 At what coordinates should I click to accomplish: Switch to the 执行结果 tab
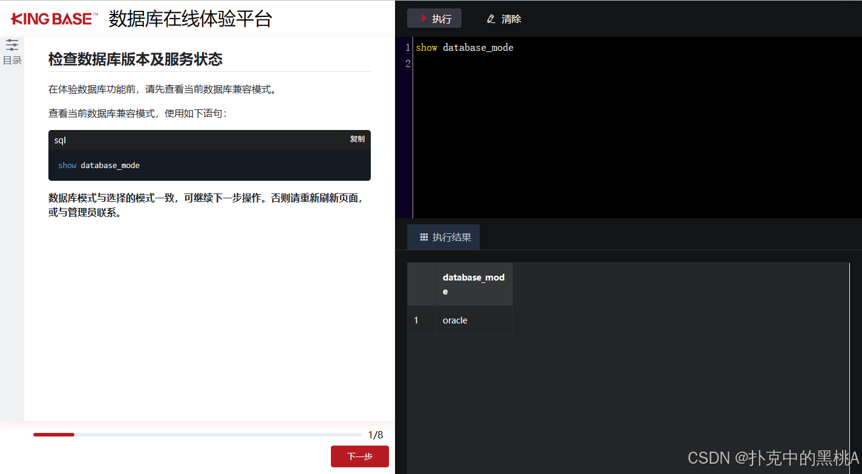[x=443, y=237]
